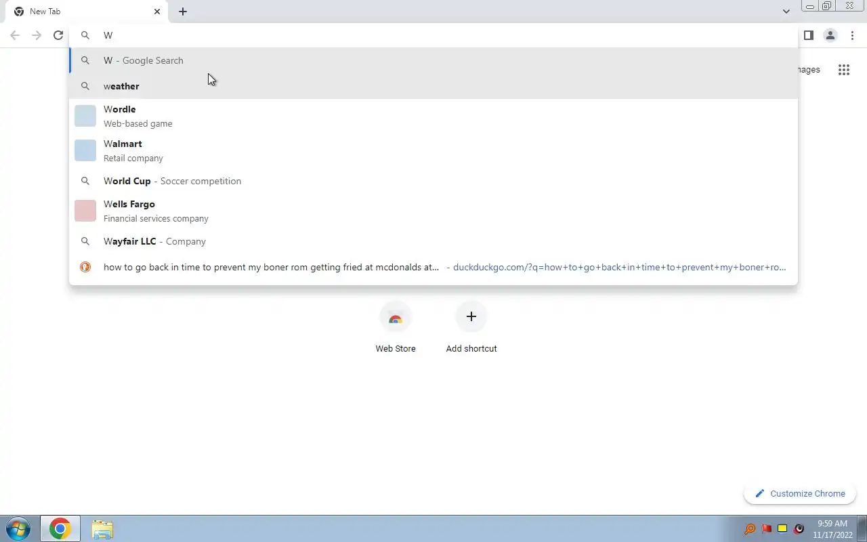Open the Google apps grid icon

click(843, 70)
